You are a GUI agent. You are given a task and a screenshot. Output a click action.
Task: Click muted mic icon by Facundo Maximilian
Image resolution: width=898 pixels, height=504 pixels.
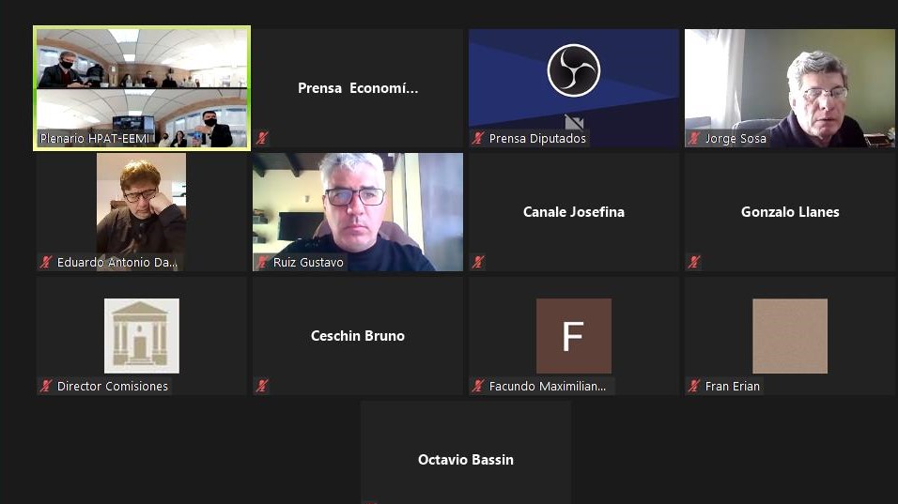coord(478,386)
